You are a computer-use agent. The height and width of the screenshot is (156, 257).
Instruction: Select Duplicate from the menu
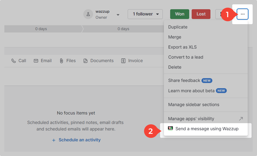[178, 27]
